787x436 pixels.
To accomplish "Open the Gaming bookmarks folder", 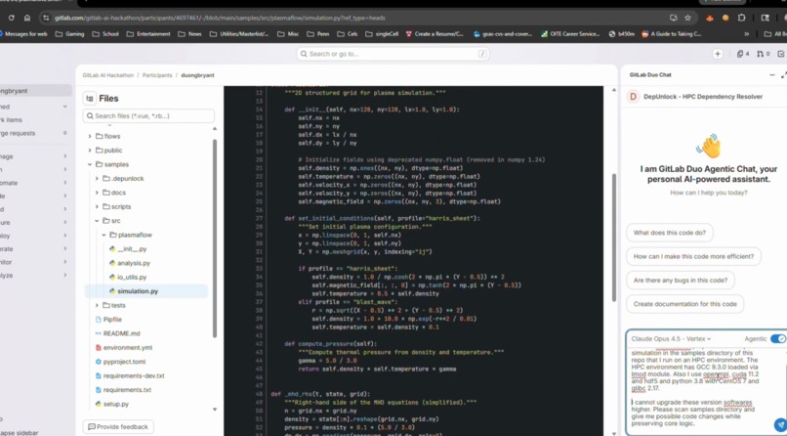I will (69, 34).
